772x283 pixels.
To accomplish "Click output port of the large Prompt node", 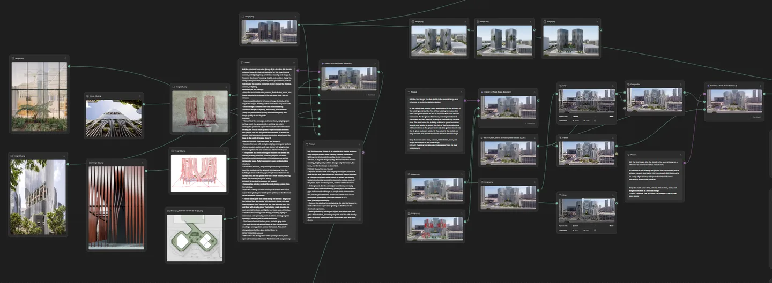I will pos(298,70).
